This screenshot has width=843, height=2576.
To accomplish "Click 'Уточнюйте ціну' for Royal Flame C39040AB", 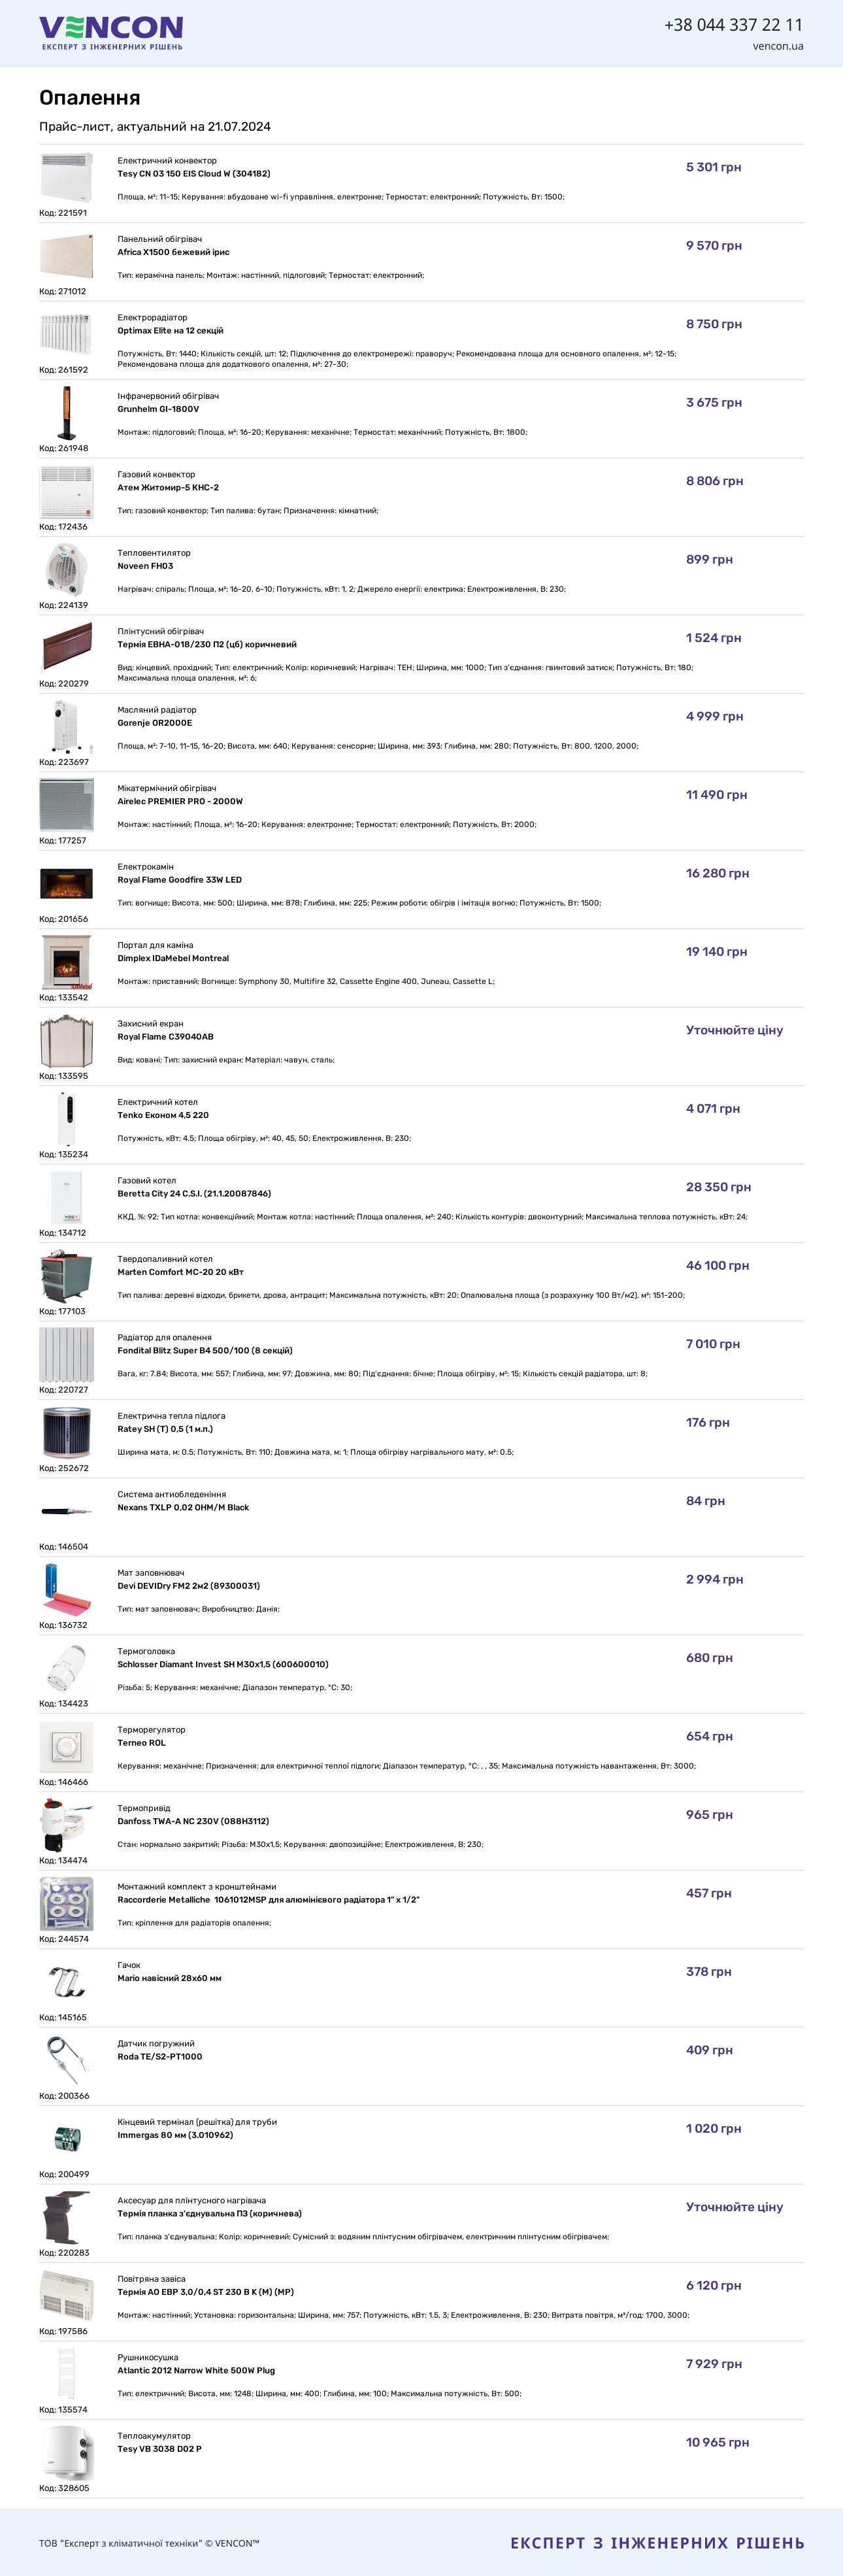I will pos(734,1030).
